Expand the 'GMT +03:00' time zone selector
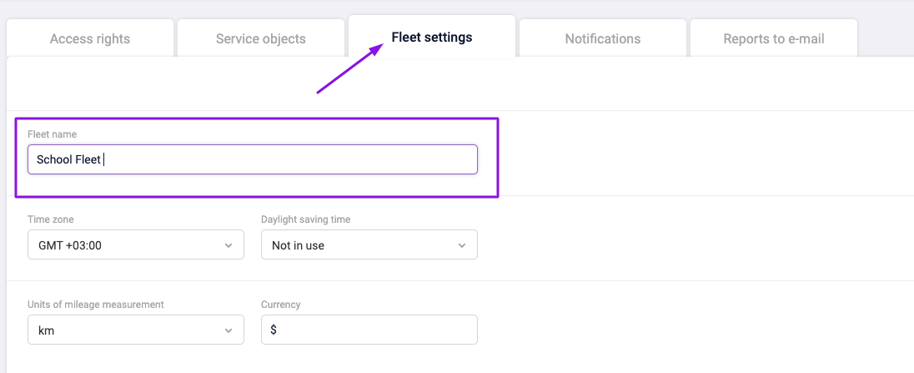The height and width of the screenshot is (373, 914). (x=125, y=245)
